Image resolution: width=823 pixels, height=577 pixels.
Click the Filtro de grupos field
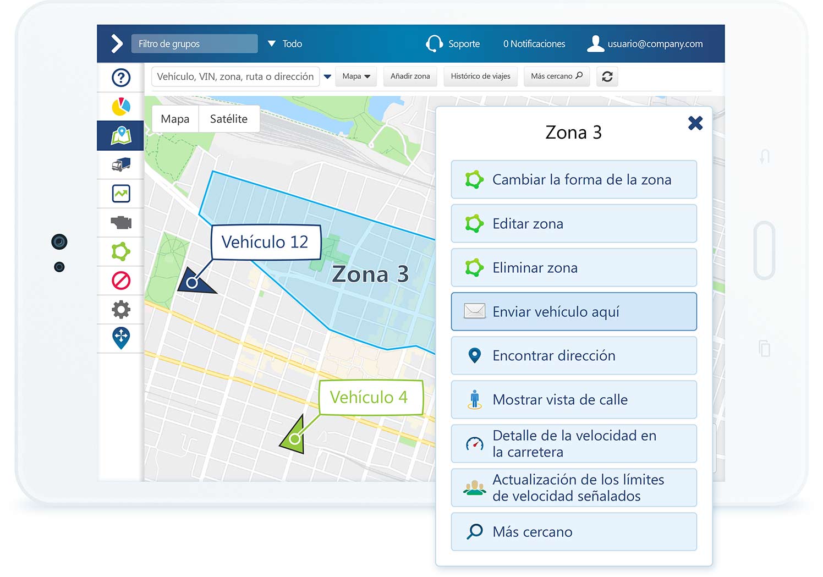click(194, 43)
